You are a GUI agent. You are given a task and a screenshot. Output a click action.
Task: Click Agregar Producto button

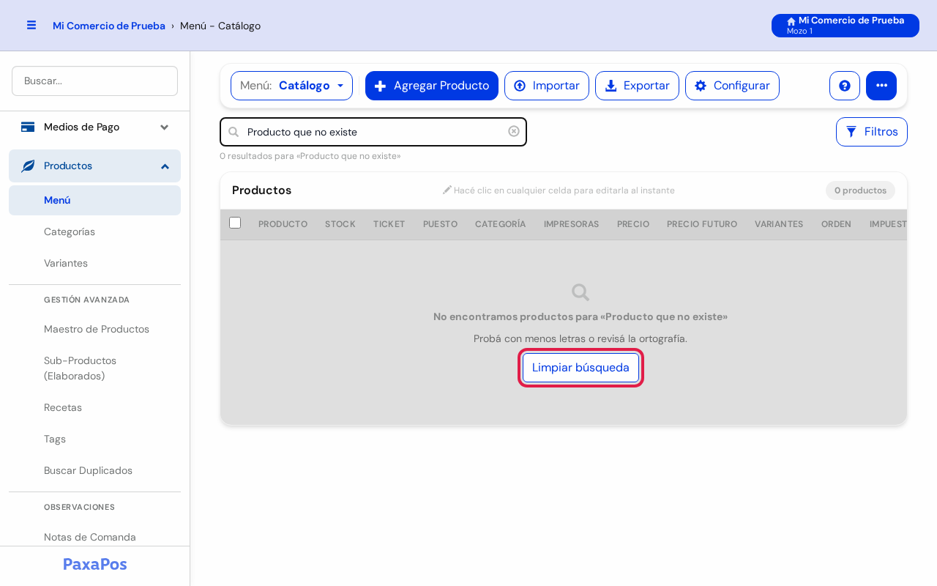[432, 86]
